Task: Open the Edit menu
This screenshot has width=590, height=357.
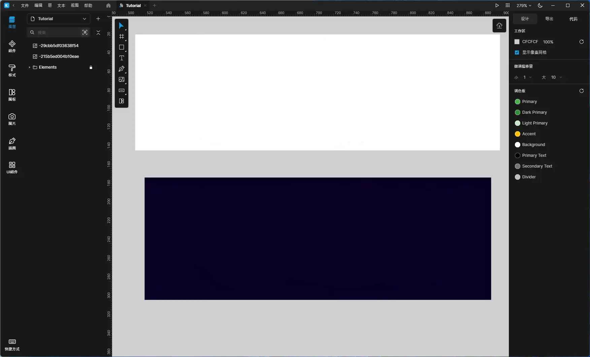Action: tap(38, 5)
